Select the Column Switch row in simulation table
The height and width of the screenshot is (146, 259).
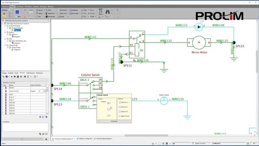click(x=24, y=91)
